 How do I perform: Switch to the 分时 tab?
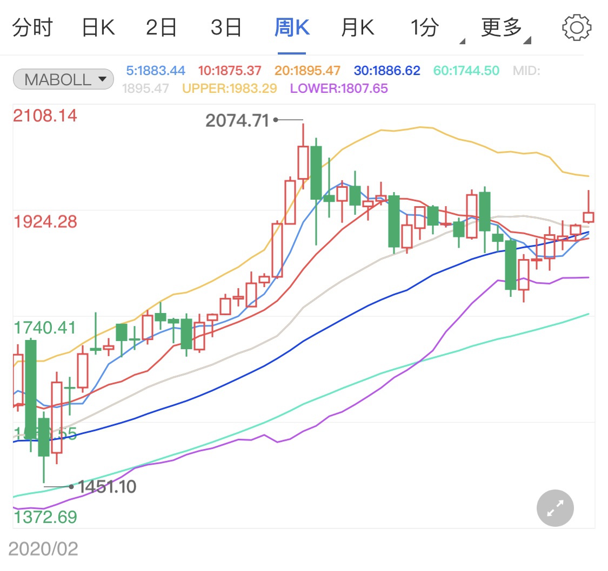point(32,28)
